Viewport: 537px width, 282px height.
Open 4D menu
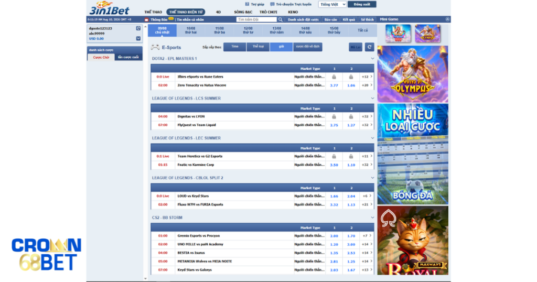(218, 12)
